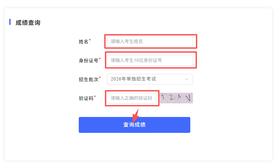Image resolution: width=277 pixels, height=164 pixels.
Task: Click the red arrow above 查询成绩
Action: (136, 115)
